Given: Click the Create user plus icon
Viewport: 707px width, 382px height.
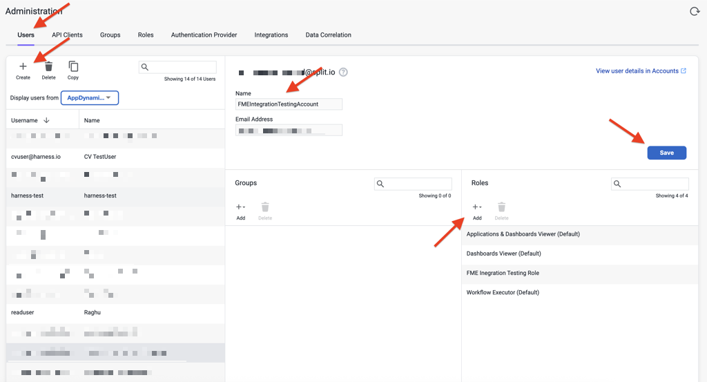Looking at the screenshot, I should coord(23,67).
